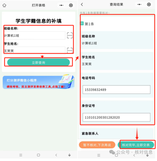Tap the green list icon beside 第1条
The width and height of the screenshot is (157, 161).
(x=82, y=23)
